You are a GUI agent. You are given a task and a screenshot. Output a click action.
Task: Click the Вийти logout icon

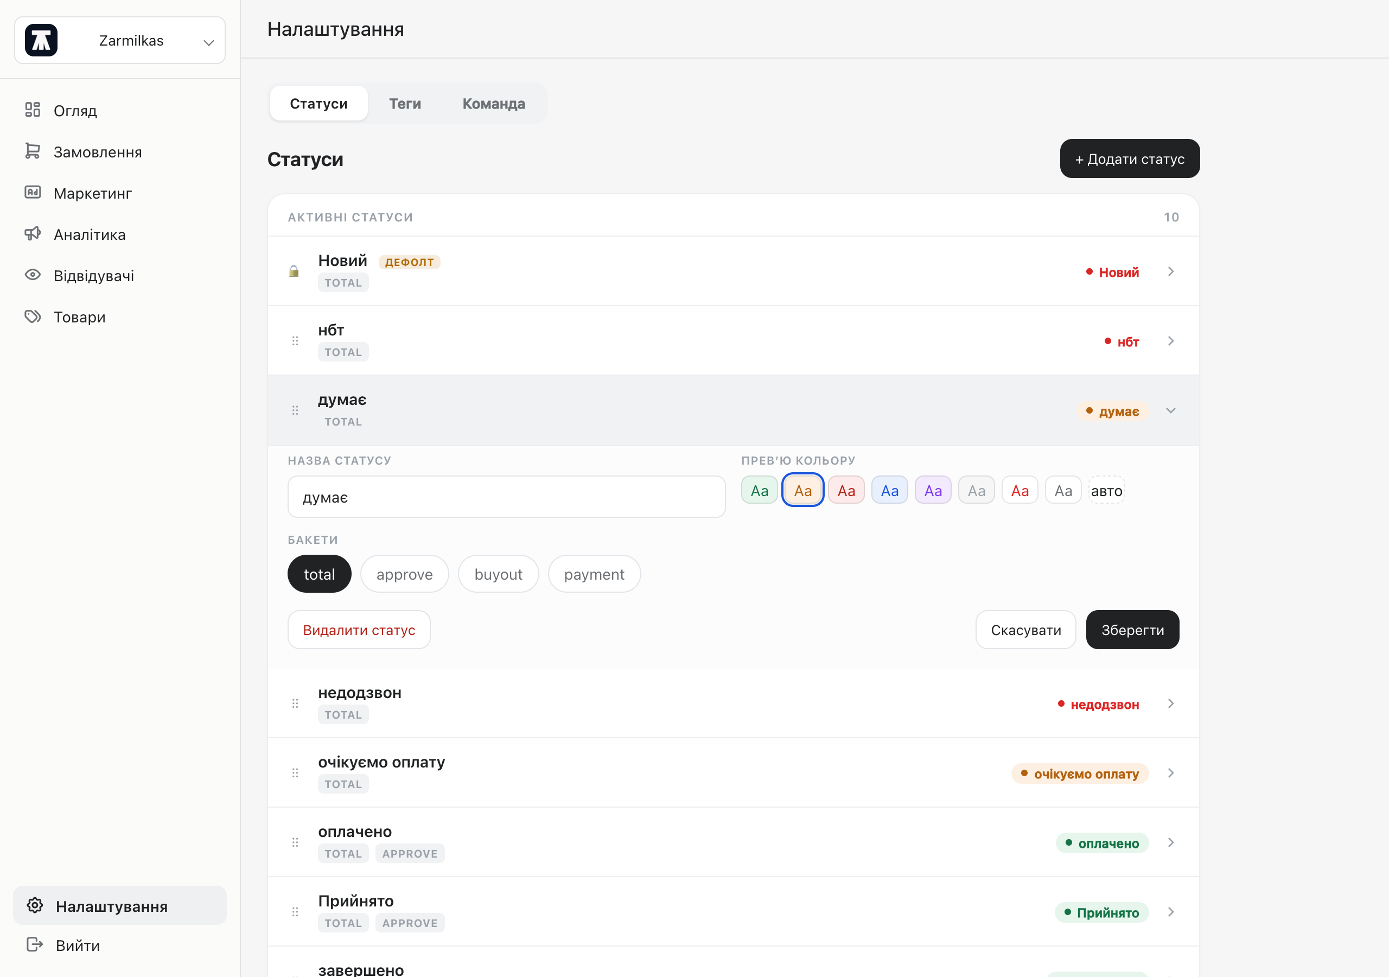(x=35, y=944)
